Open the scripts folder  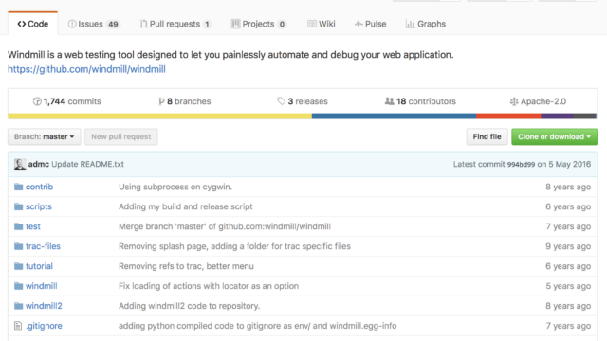coord(39,206)
